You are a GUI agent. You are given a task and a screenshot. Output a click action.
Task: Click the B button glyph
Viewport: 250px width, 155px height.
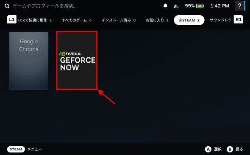(230, 149)
